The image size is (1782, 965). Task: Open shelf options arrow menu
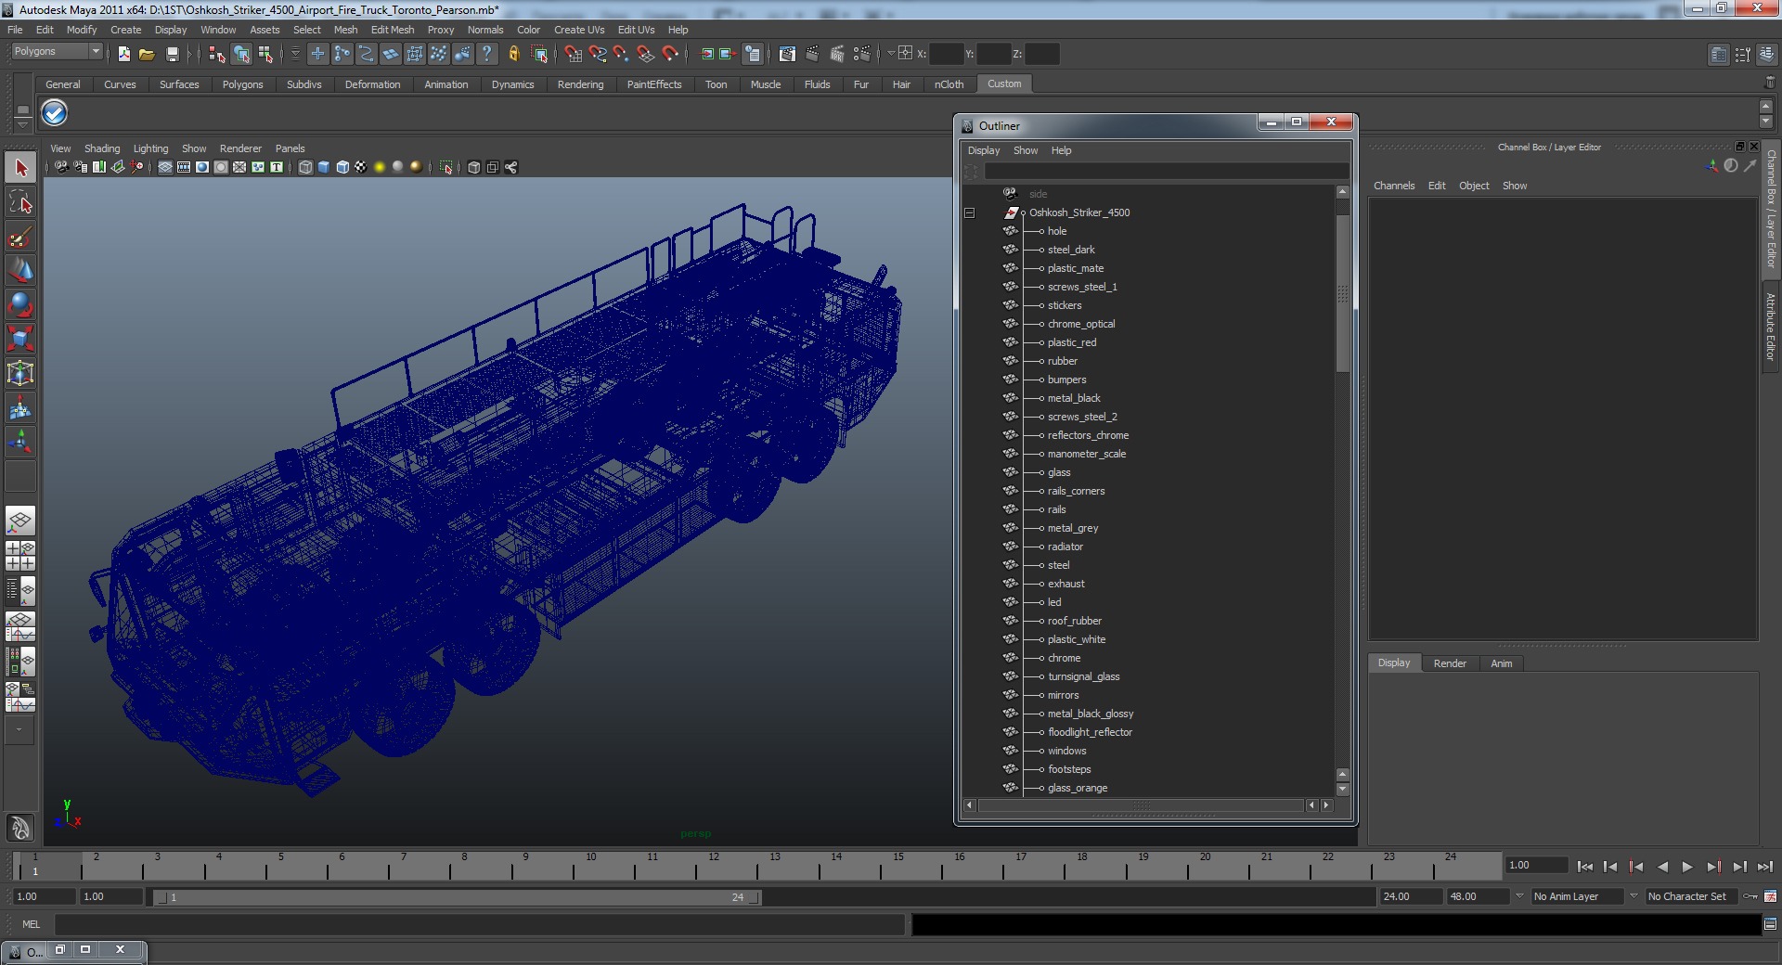(22, 123)
